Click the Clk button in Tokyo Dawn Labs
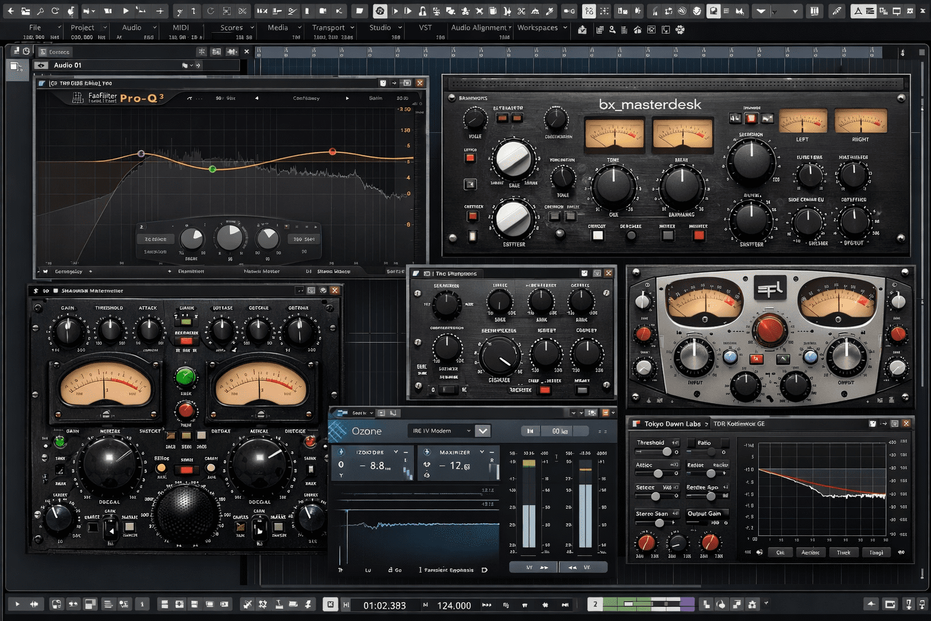This screenshot has height=621, width=931. click(781, 552)
